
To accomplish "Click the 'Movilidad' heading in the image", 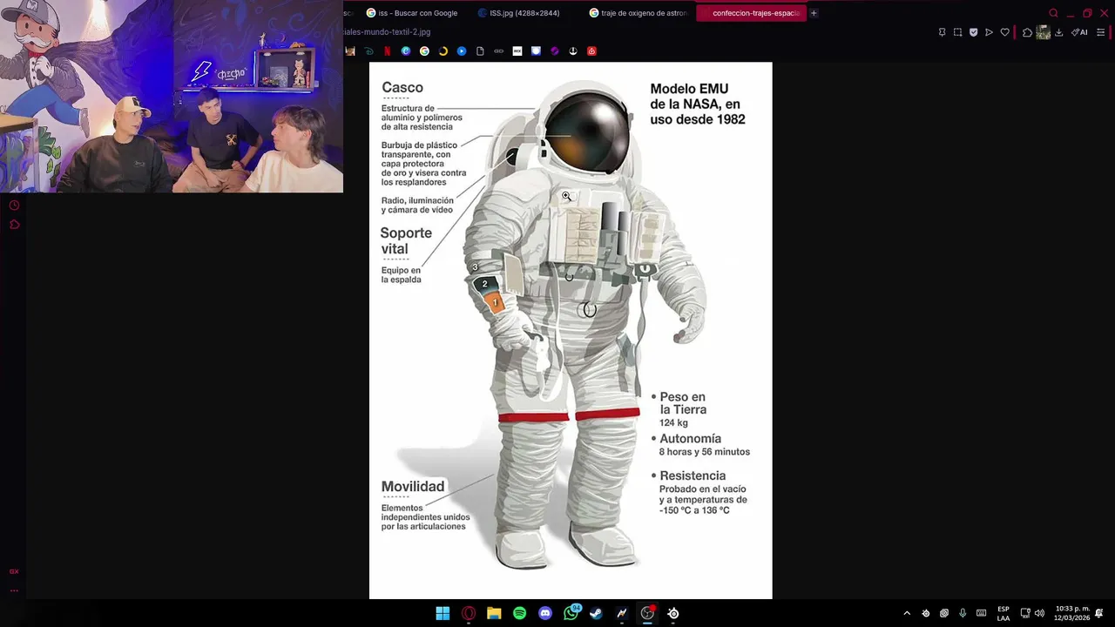I will pyautogui.click(x=413, y=486).
